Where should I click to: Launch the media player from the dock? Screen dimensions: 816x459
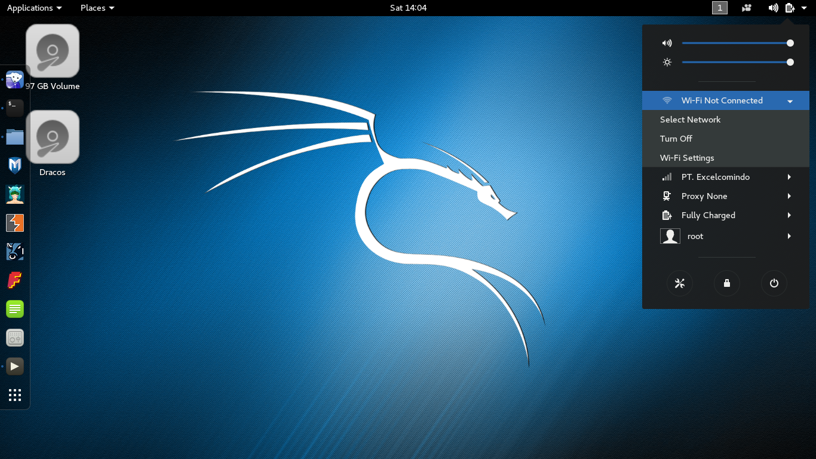click(x=15, y=366)
